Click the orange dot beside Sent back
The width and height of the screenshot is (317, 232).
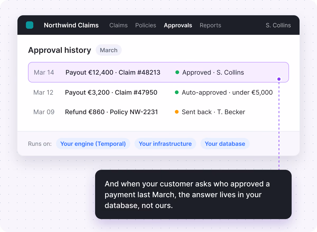(x=177, y=112)
